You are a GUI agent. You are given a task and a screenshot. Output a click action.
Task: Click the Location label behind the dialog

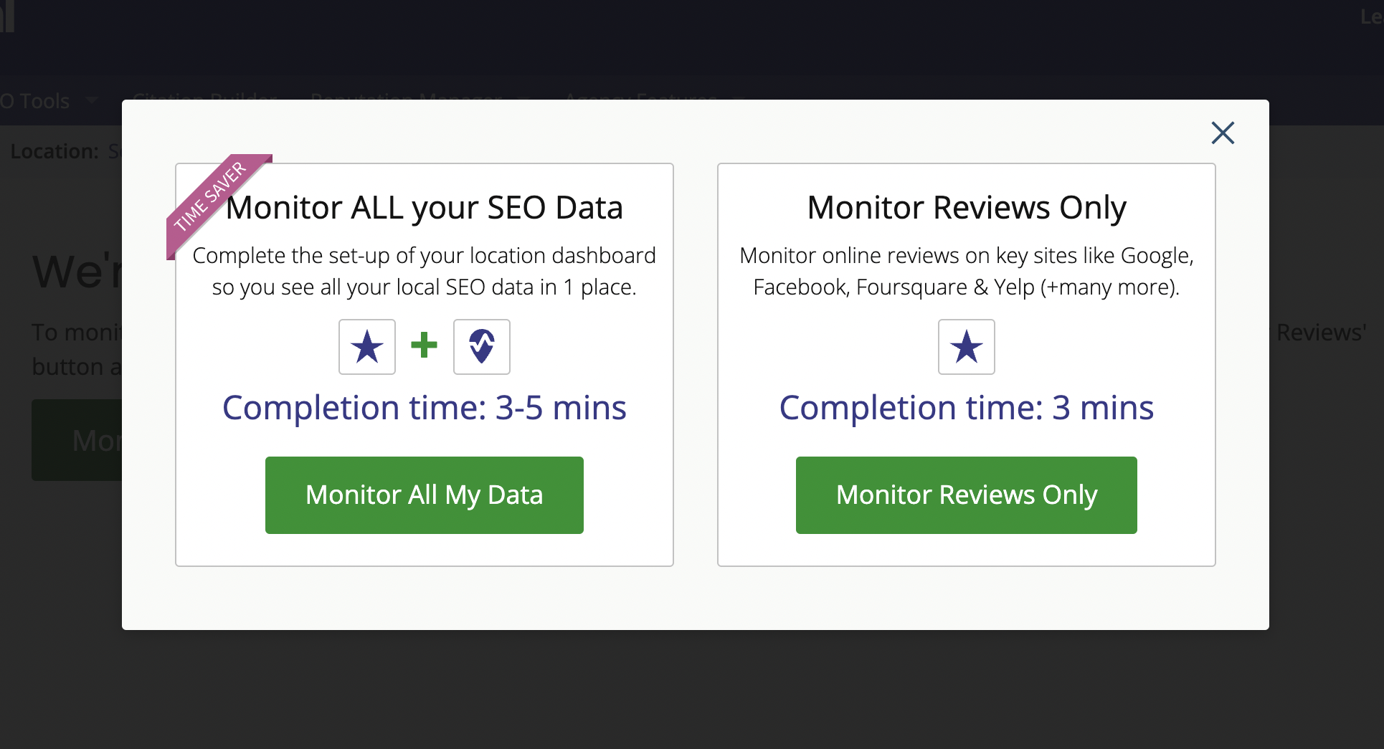click(x=54, y=151)
